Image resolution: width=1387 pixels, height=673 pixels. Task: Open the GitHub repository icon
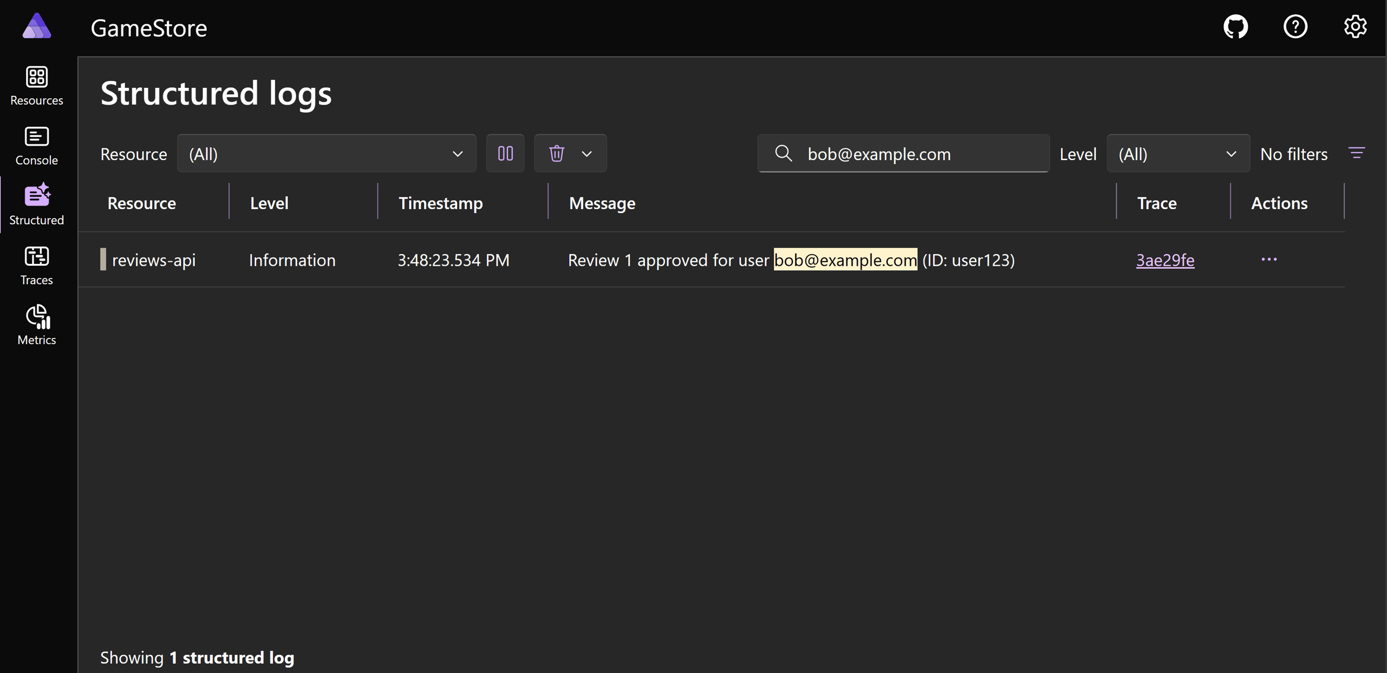click(1236, 27)
